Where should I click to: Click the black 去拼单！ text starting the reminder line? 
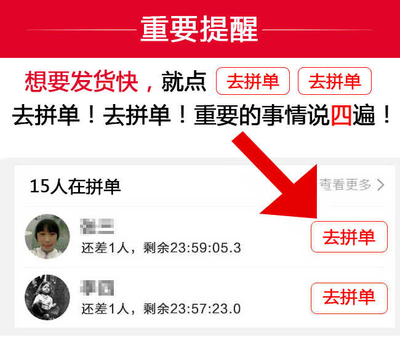pos(54,115)
